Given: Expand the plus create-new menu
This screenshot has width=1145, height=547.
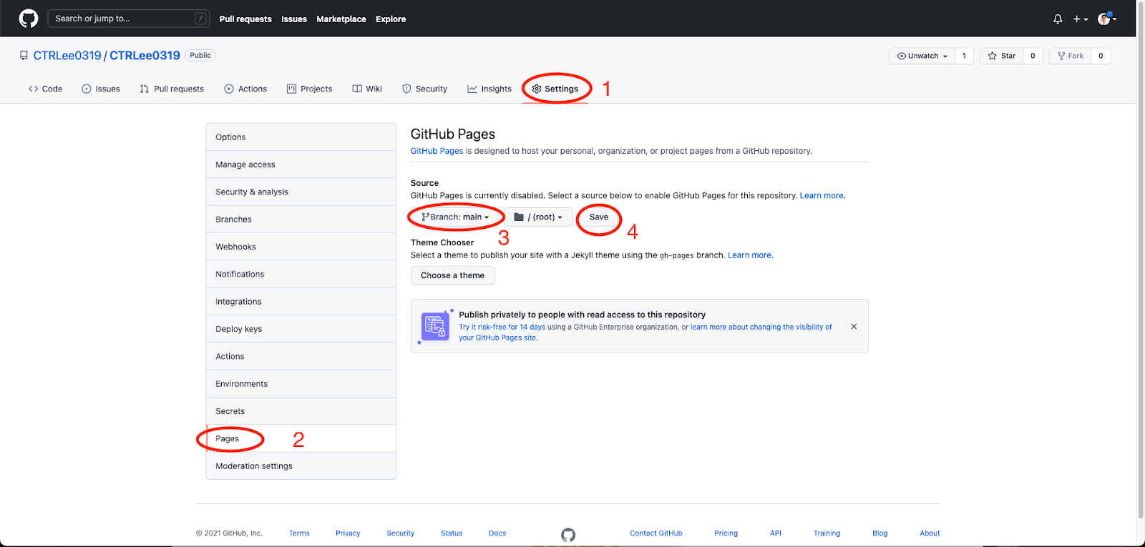Looking at the screenshot, I should point(1081,19).
